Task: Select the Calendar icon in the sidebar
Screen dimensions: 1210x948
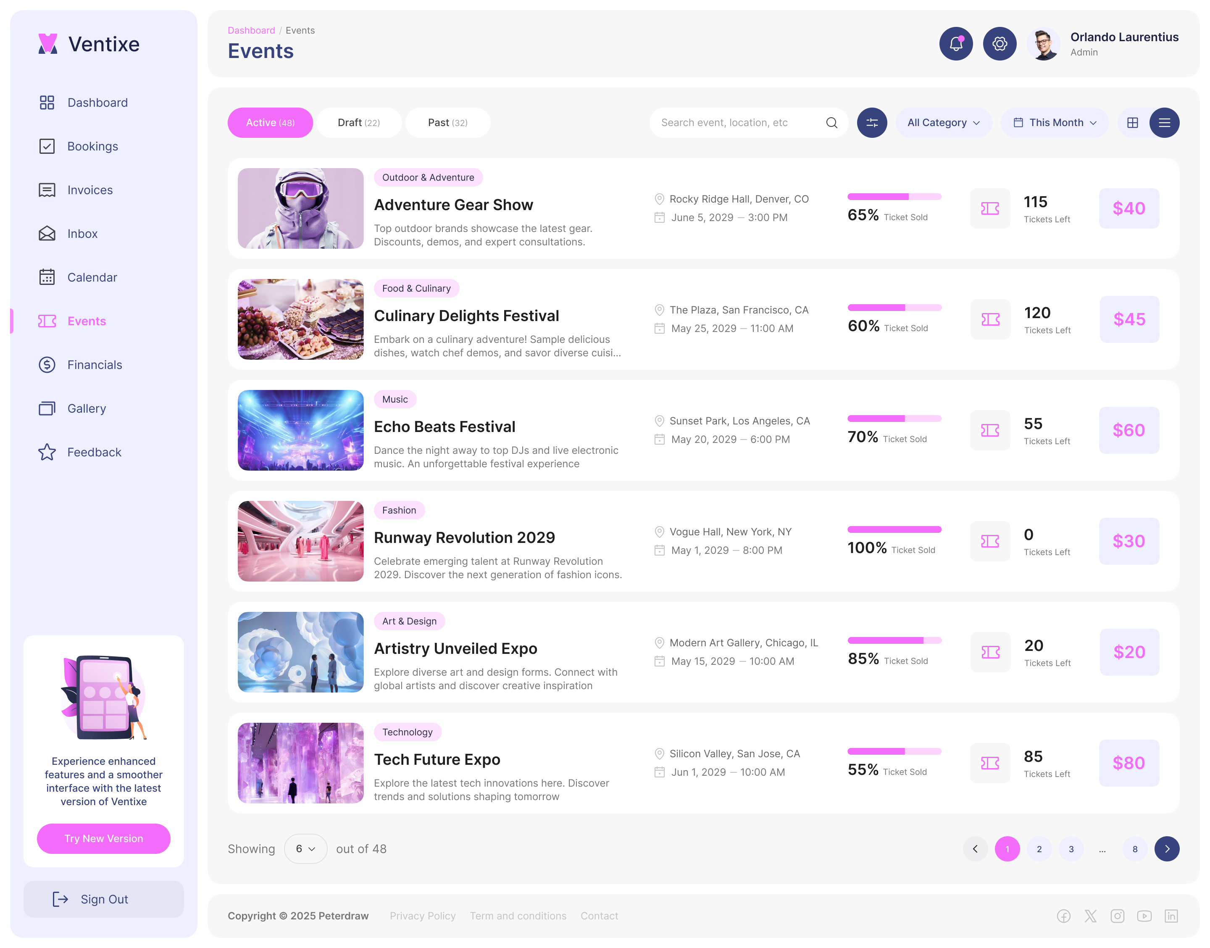Action: tap(47, 277)
